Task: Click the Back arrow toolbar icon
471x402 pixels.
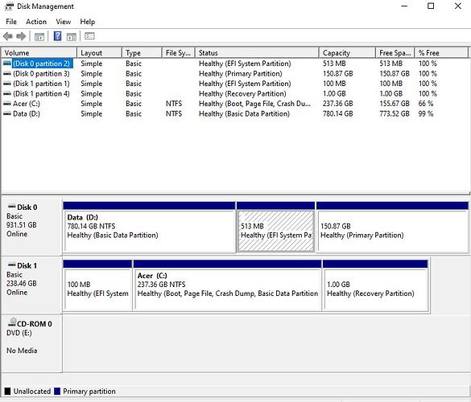Action: pyautogui.click(x=8, y=37)
